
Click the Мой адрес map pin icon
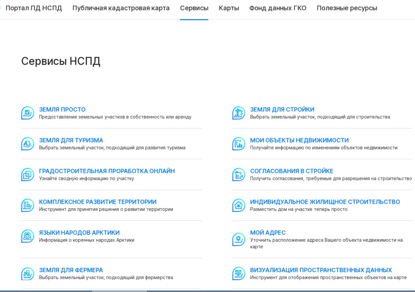[x=238, y=239]
